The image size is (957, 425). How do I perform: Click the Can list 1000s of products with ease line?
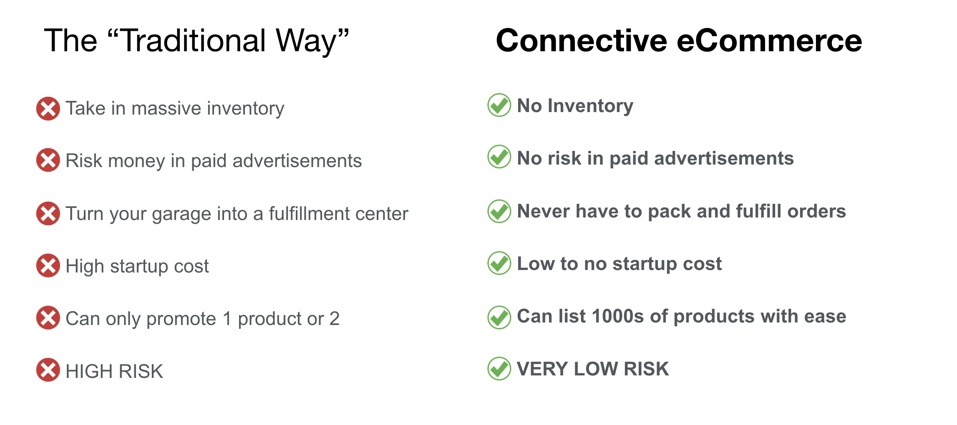(x=682, y=316)
